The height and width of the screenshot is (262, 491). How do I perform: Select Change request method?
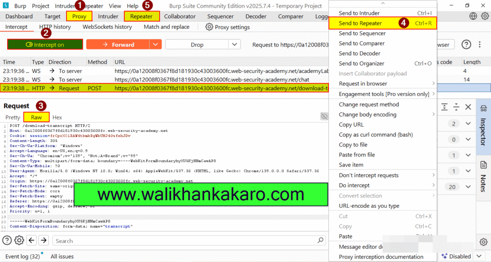(383, 104)
